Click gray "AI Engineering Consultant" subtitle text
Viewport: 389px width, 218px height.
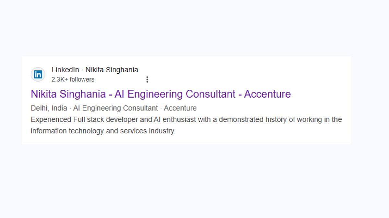click(x=115, y=108)
